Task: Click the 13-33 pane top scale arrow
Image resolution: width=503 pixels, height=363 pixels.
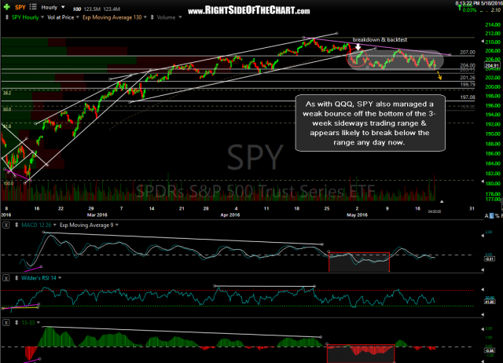Action: pos(483,329)
